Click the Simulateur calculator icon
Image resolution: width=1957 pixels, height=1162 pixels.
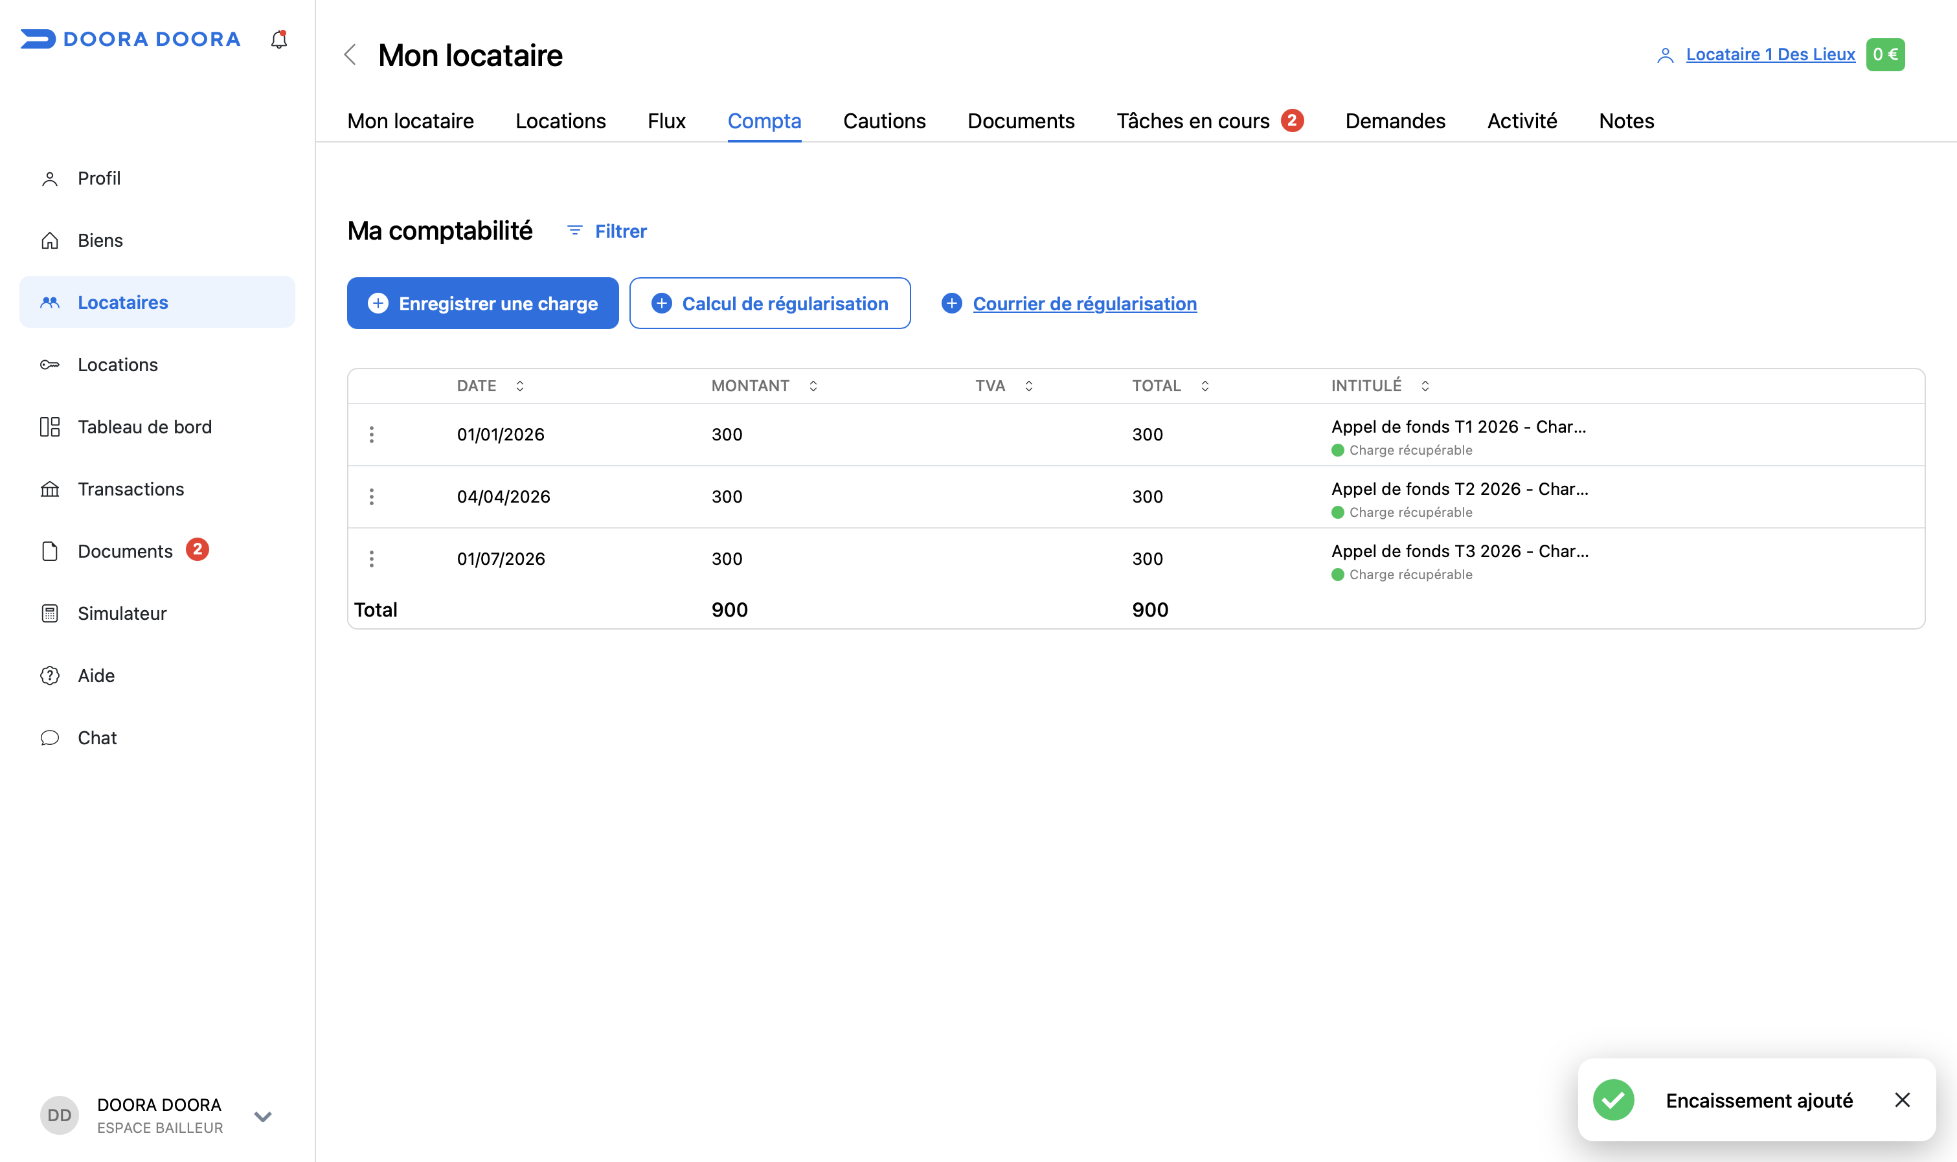49,613
